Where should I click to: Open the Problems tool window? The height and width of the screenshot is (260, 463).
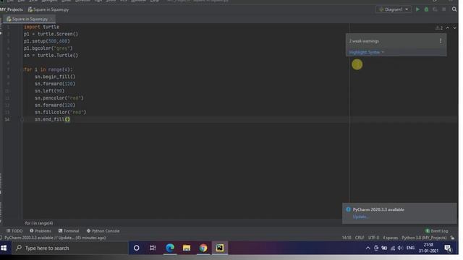click(x=41, y=231)
